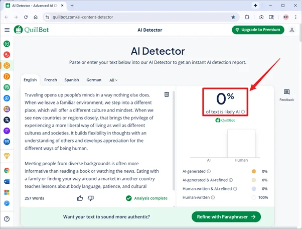Viewport: 302px width, 229px height.
Task: Open the hamburger navigation menu
Action: (x=7, y=30)
